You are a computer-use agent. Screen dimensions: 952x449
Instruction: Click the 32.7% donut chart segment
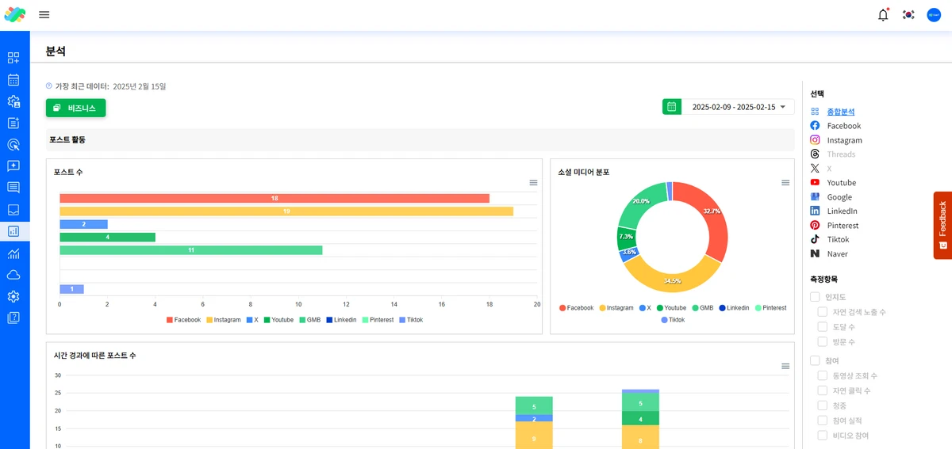pyautogui.click(x=712, y=211)
